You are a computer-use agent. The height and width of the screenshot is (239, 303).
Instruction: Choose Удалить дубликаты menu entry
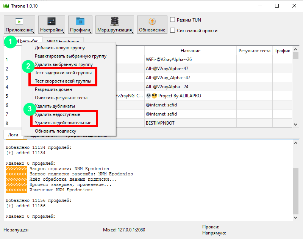pos(55,106)
